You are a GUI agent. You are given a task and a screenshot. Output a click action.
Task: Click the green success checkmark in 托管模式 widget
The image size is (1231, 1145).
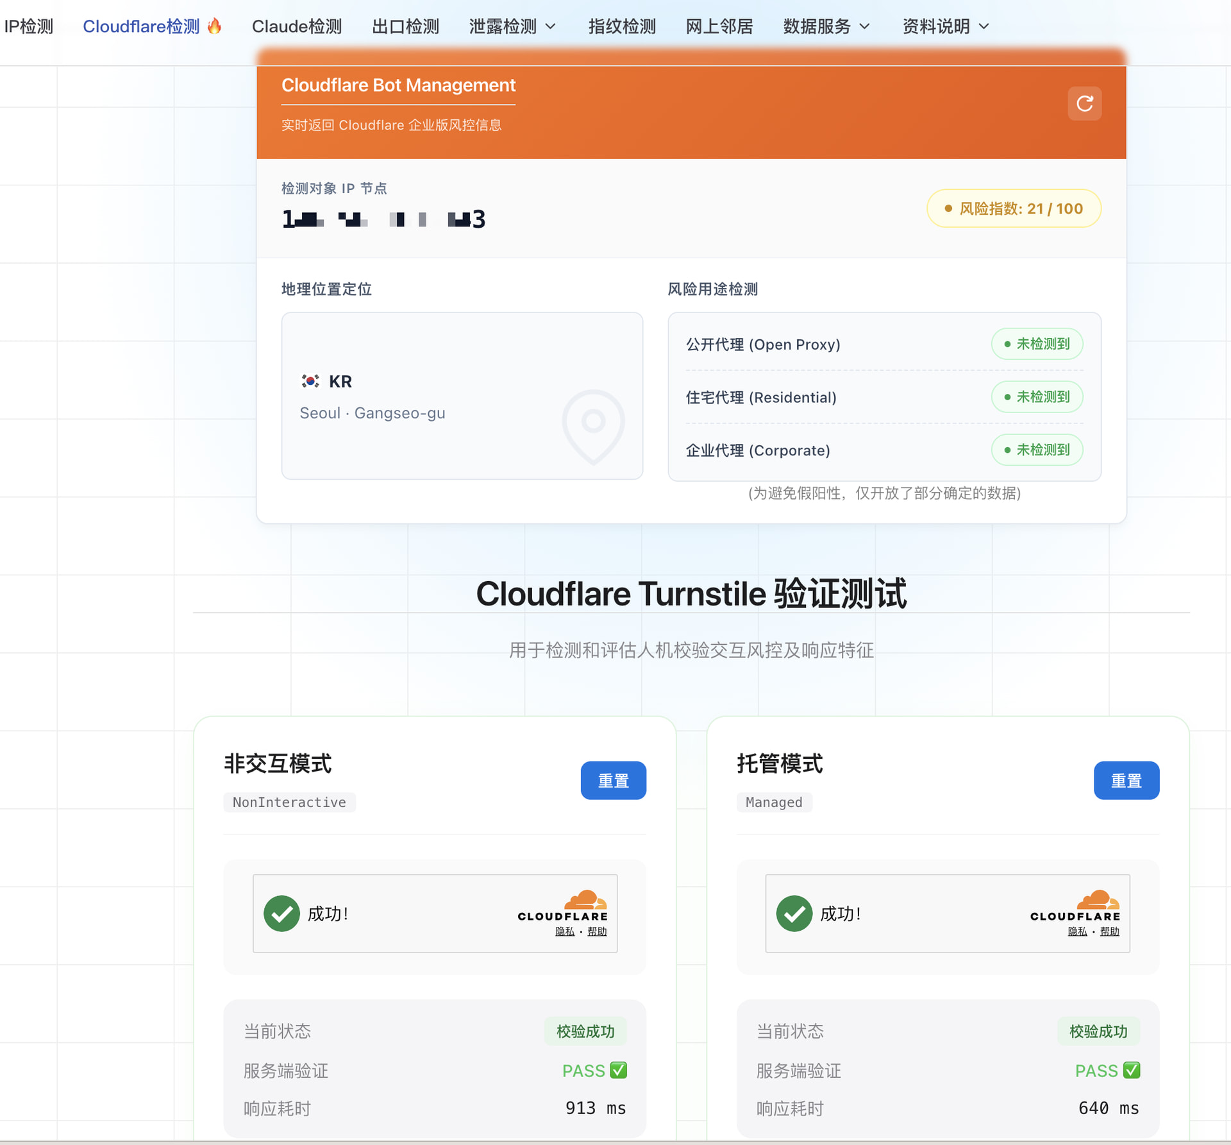pyautogui.click(x=794, y=913)
